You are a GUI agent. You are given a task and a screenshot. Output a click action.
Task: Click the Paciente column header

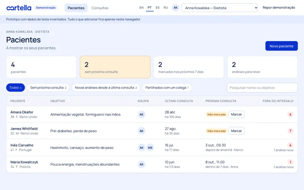pyautogui.click(x=18, y=101)
